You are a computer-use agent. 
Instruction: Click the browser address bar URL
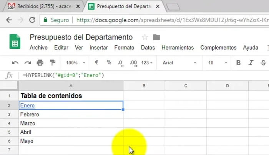(173, 20)
